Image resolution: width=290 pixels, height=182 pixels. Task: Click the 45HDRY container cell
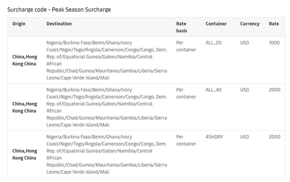[x=214, y=137]
